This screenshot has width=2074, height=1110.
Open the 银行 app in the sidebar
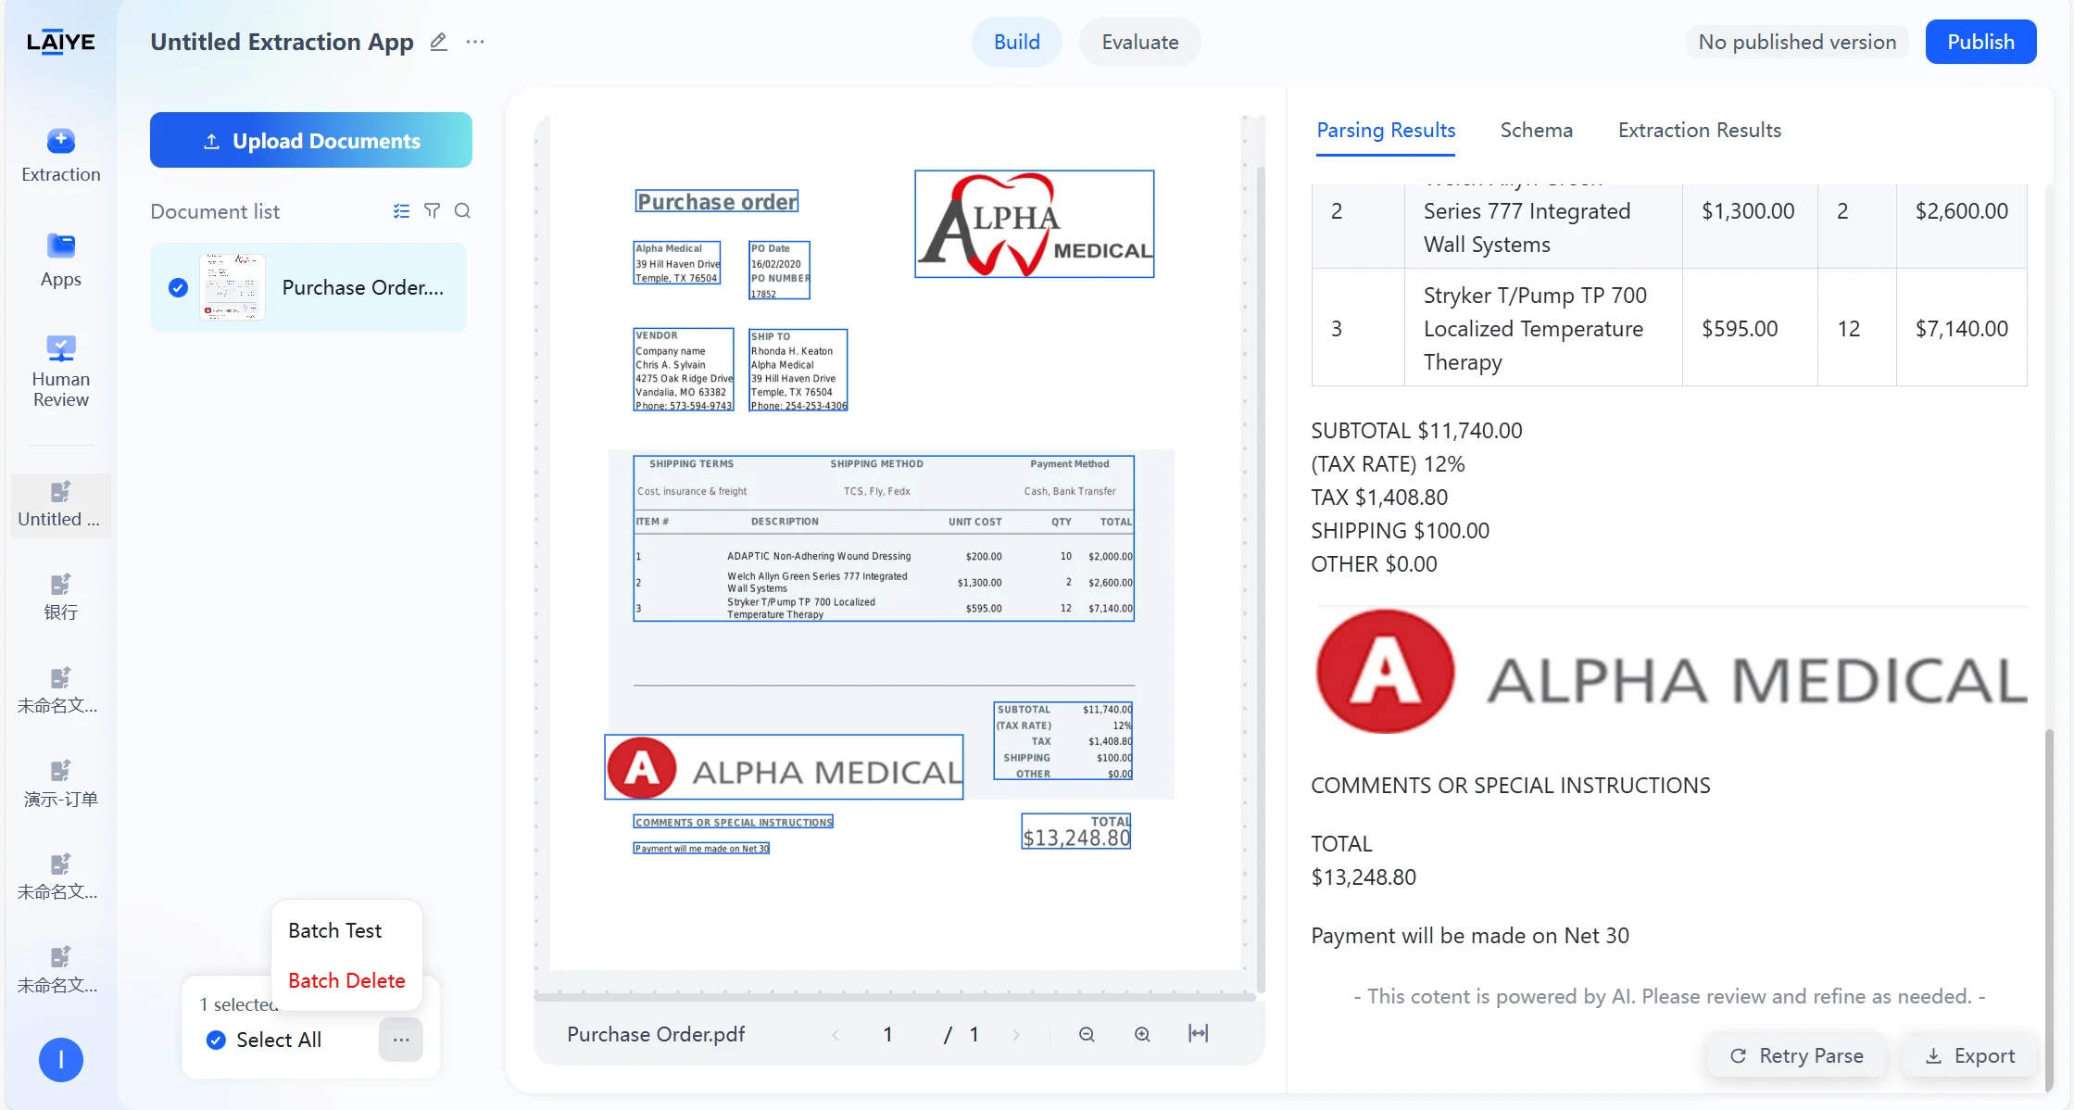pyautogui.click(x=61, y=597)
